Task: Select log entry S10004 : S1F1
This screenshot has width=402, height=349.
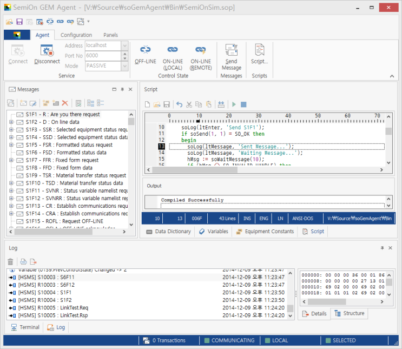Action: (147, 293)
